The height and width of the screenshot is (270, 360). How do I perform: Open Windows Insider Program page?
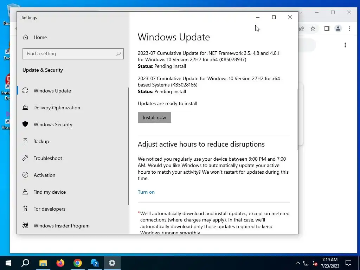tap(62, 226)
